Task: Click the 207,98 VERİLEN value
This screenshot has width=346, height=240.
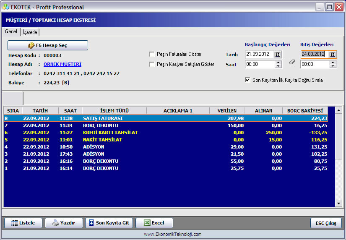Action: pyautogui.click(x=236, y=118)
